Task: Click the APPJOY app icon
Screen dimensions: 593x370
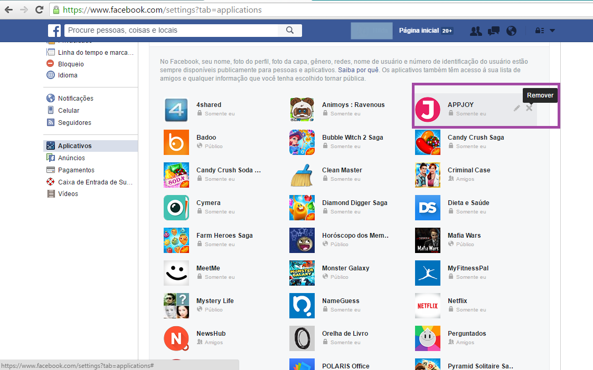Action: pyautogui.click(x=428, y=110)
